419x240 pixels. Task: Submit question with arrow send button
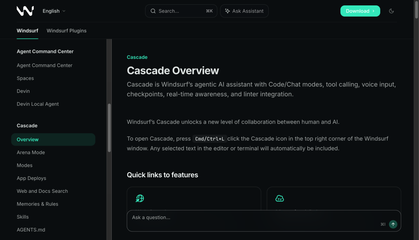393,224
